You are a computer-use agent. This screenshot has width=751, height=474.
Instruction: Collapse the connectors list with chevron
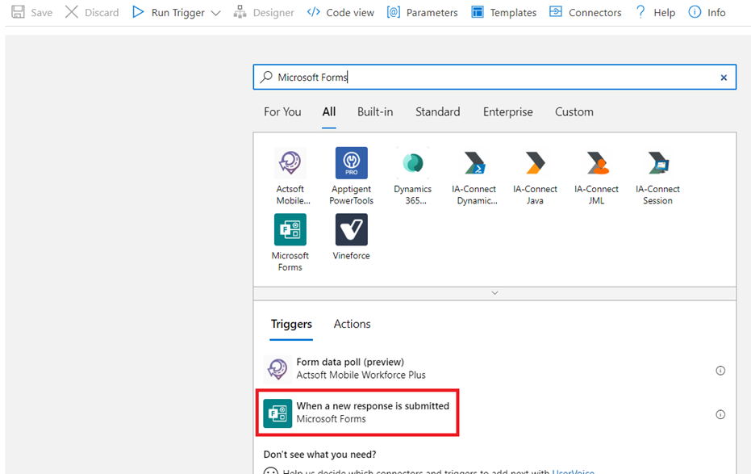[x=494, y=293]
